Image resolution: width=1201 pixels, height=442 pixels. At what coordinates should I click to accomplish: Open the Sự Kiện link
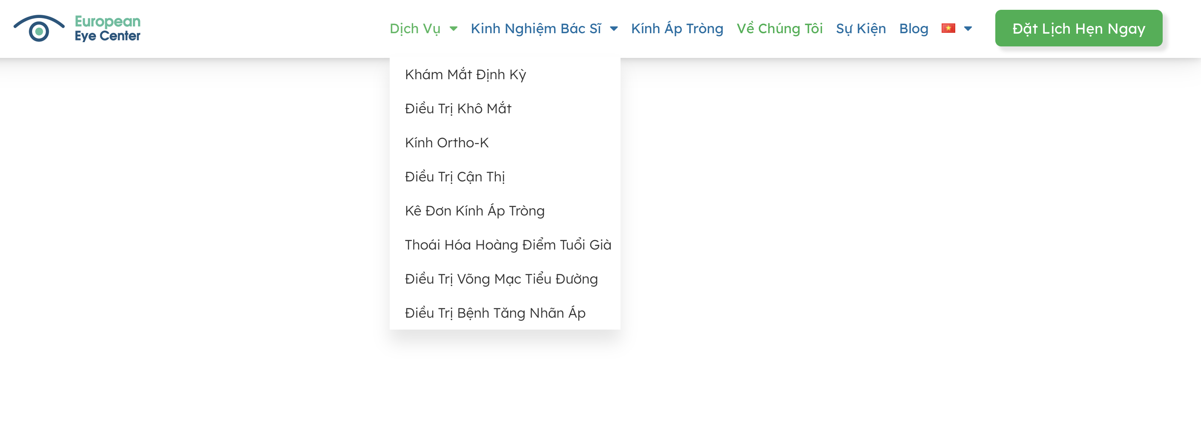[x=861, y=29]
